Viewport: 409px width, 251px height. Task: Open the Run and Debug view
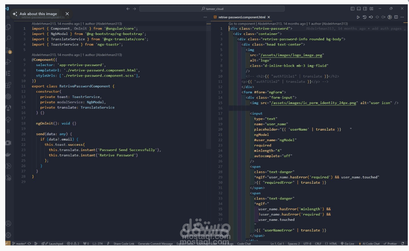coord(8,62)
